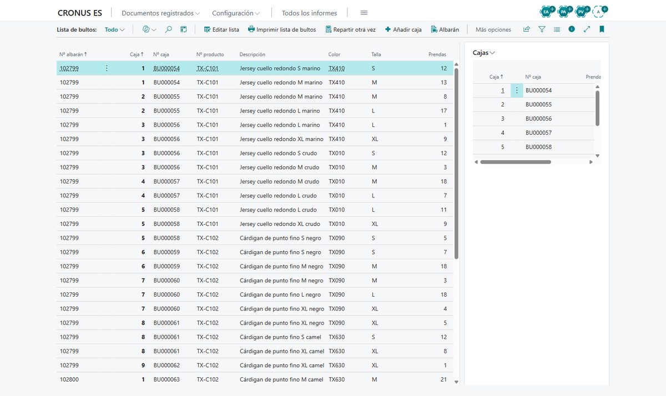Open the search magnifier in the list toolbar
Screen dimensions: 666x396
(169, 29)
